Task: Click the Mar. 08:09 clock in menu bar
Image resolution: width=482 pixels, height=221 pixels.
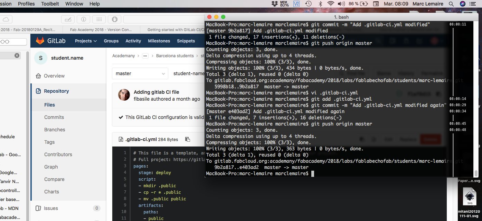Action: point(396,4)
